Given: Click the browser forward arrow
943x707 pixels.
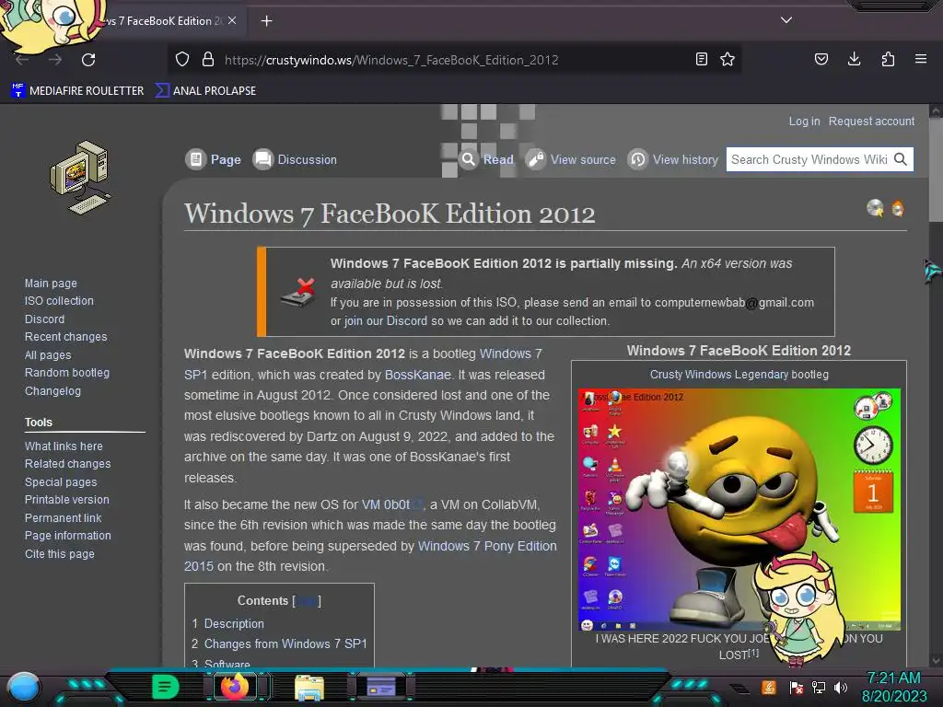Looking at the screenshot, I should click(x=55, y=60).
